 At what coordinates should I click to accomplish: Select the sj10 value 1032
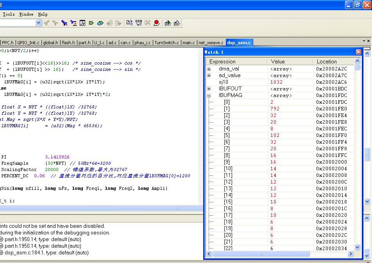[276, 82]
